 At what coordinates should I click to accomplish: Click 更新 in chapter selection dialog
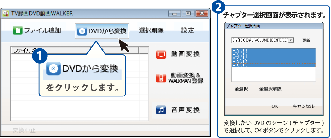point(306,40)
